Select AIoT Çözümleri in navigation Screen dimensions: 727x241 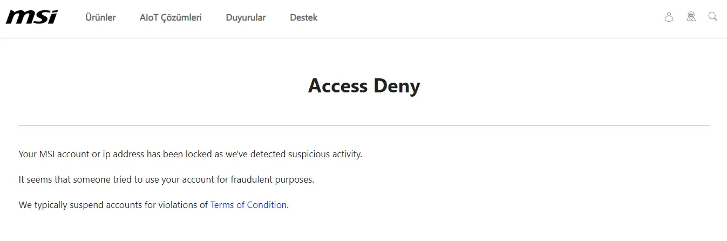(171, 17)
